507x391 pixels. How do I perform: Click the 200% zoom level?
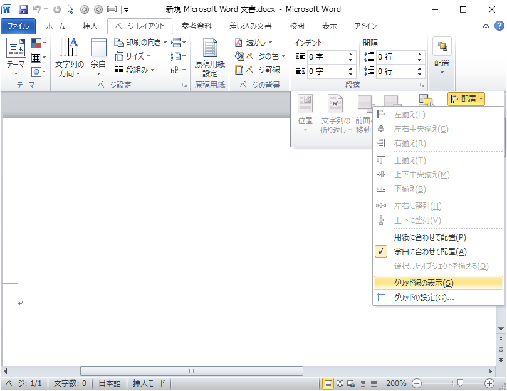pyautogui.click(x=396, y=383)
